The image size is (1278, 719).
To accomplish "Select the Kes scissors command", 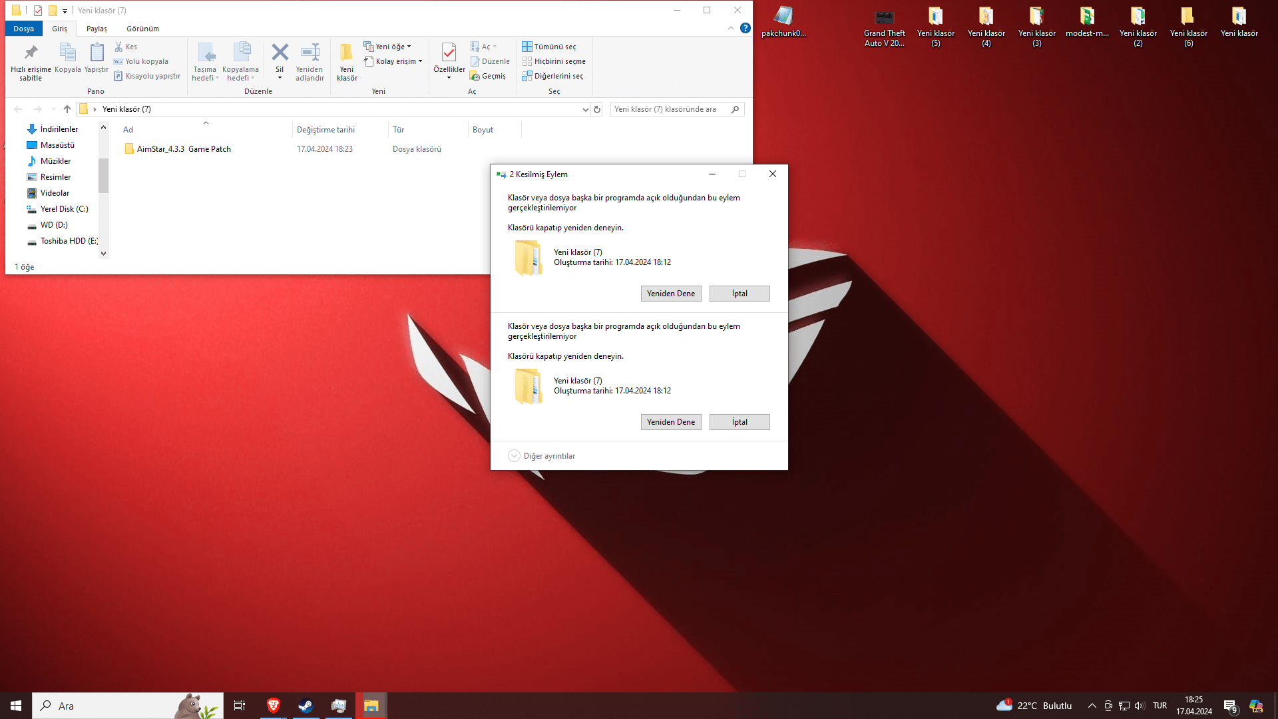I will [126, 47].
